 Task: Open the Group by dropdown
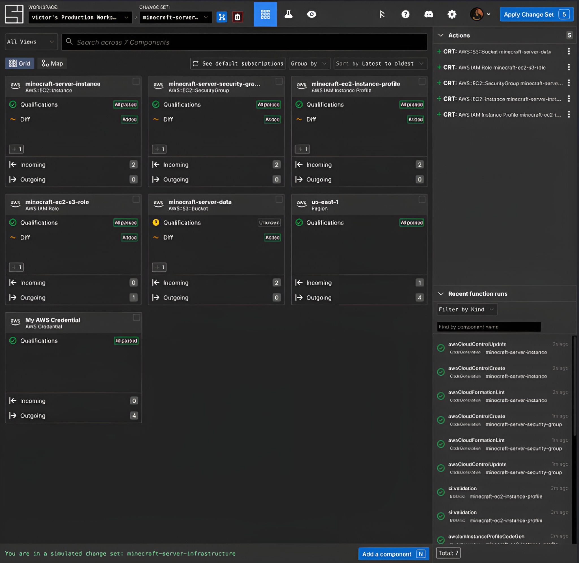[x=309, y=64]
